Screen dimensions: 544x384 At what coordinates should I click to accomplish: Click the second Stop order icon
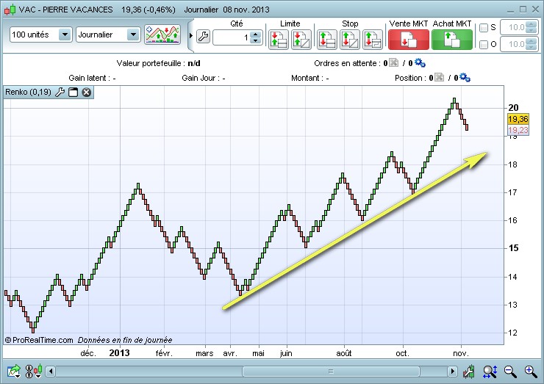click(350, 40)
